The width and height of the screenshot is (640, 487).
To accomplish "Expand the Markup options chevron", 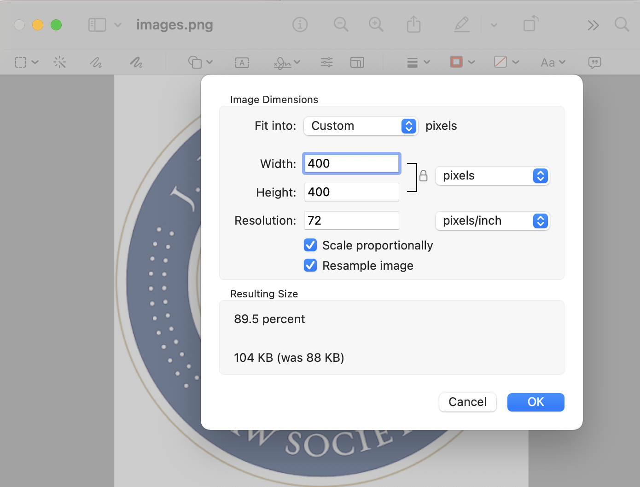I will [494, 25].
